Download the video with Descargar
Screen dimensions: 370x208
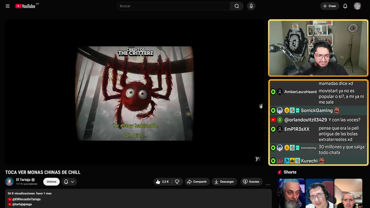pos(224,182)
